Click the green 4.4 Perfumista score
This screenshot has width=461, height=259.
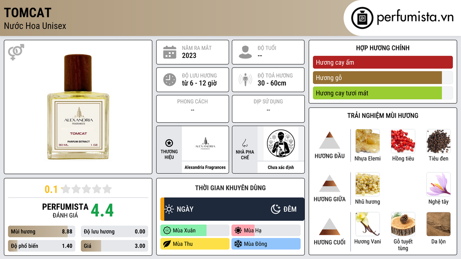click(102, 210)
